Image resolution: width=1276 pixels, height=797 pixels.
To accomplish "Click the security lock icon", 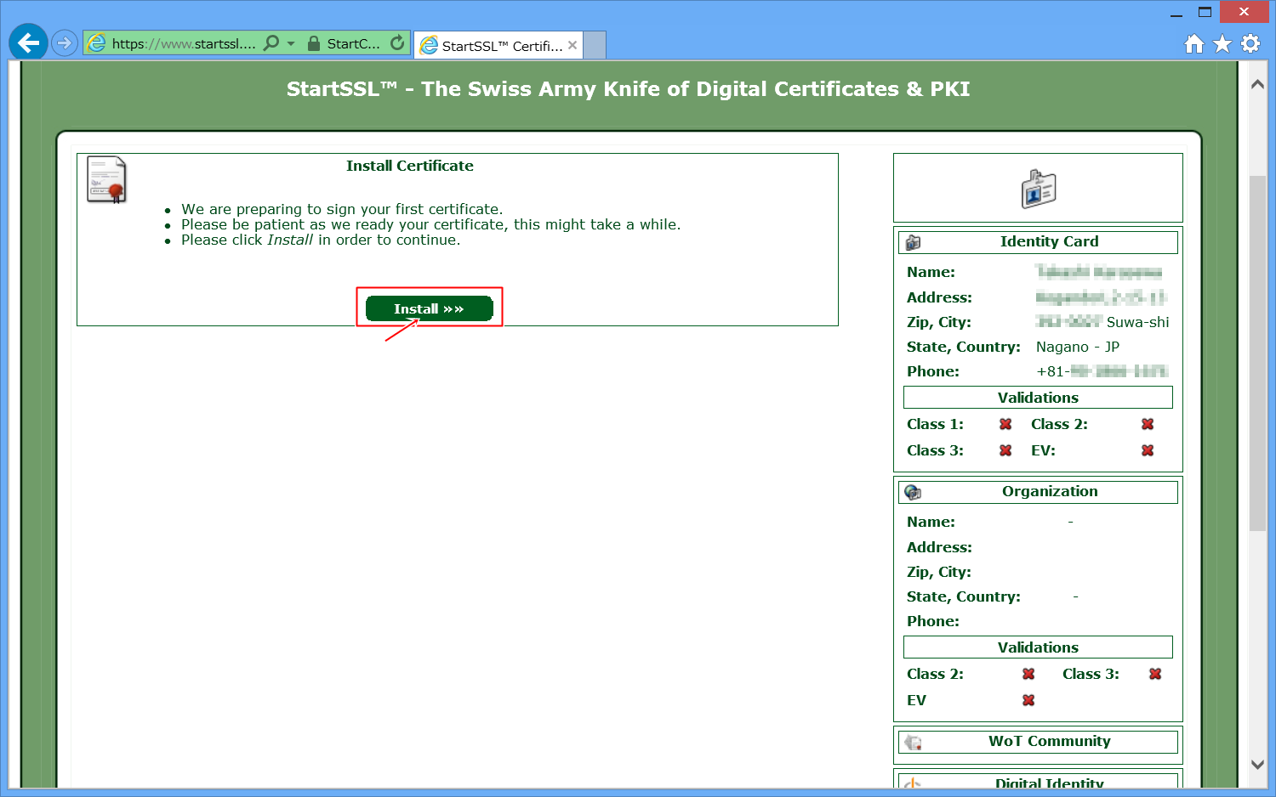I will click(x=314, y=43).
